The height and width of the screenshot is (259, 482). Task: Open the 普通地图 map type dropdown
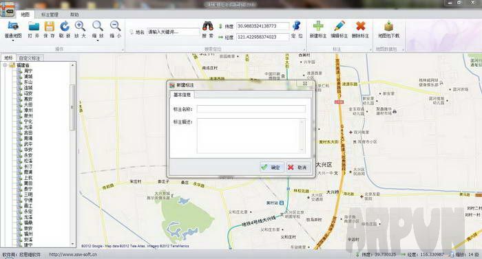pyautogui.click(x=13, y=41)
